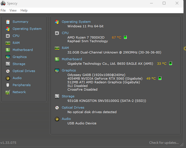Click the Motherboard icon in summary pane

point(57,59)
